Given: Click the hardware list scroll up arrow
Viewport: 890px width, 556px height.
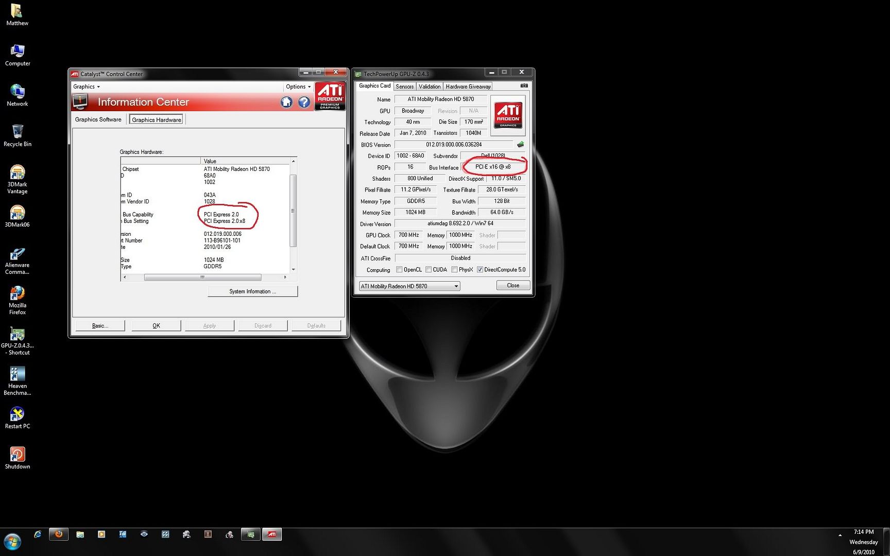Looking at the screenshot, I should (293, 161).
